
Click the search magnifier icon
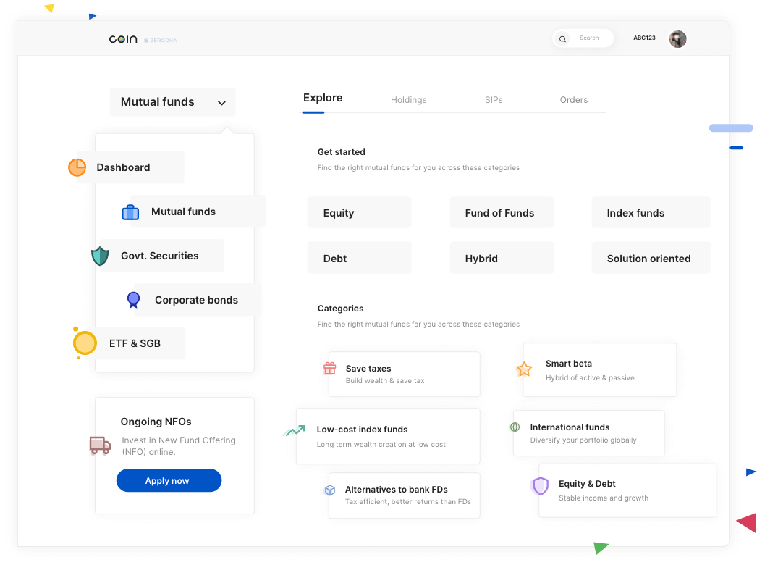click(562, 39)
